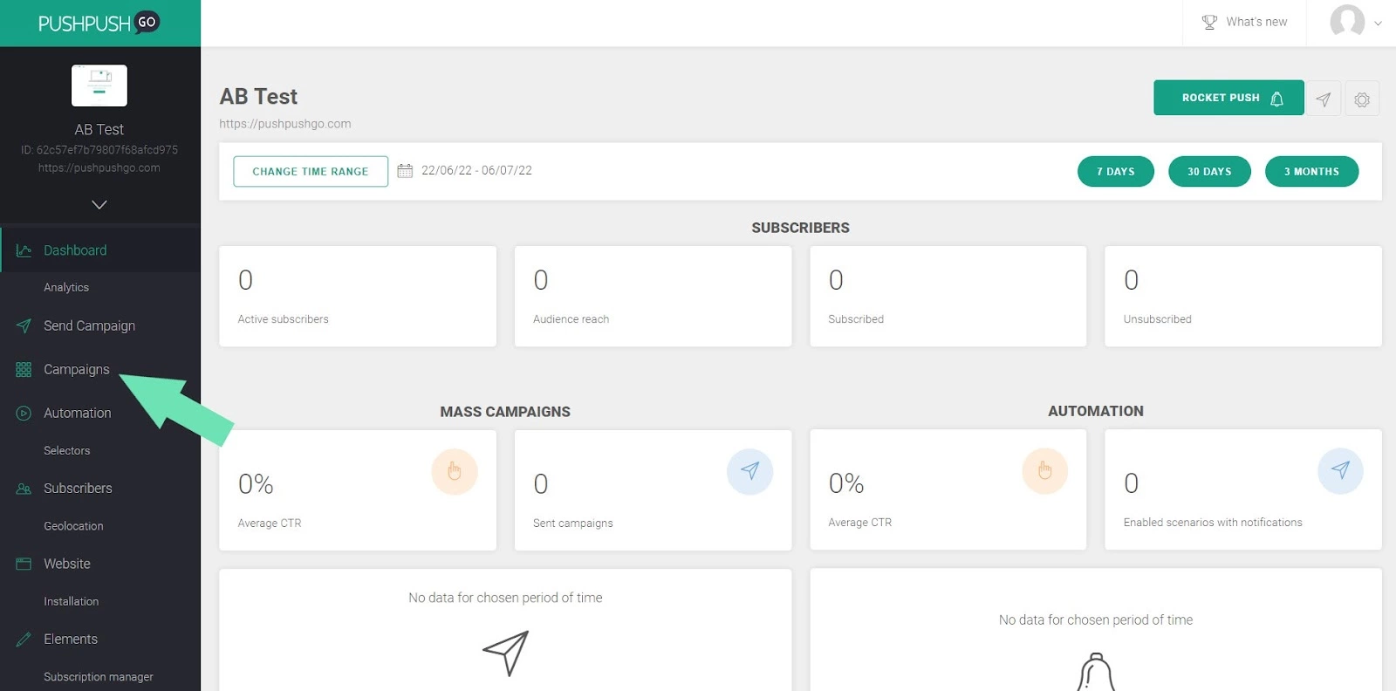
Task: Click the sidebar project ID text
Action: [99, 150]
